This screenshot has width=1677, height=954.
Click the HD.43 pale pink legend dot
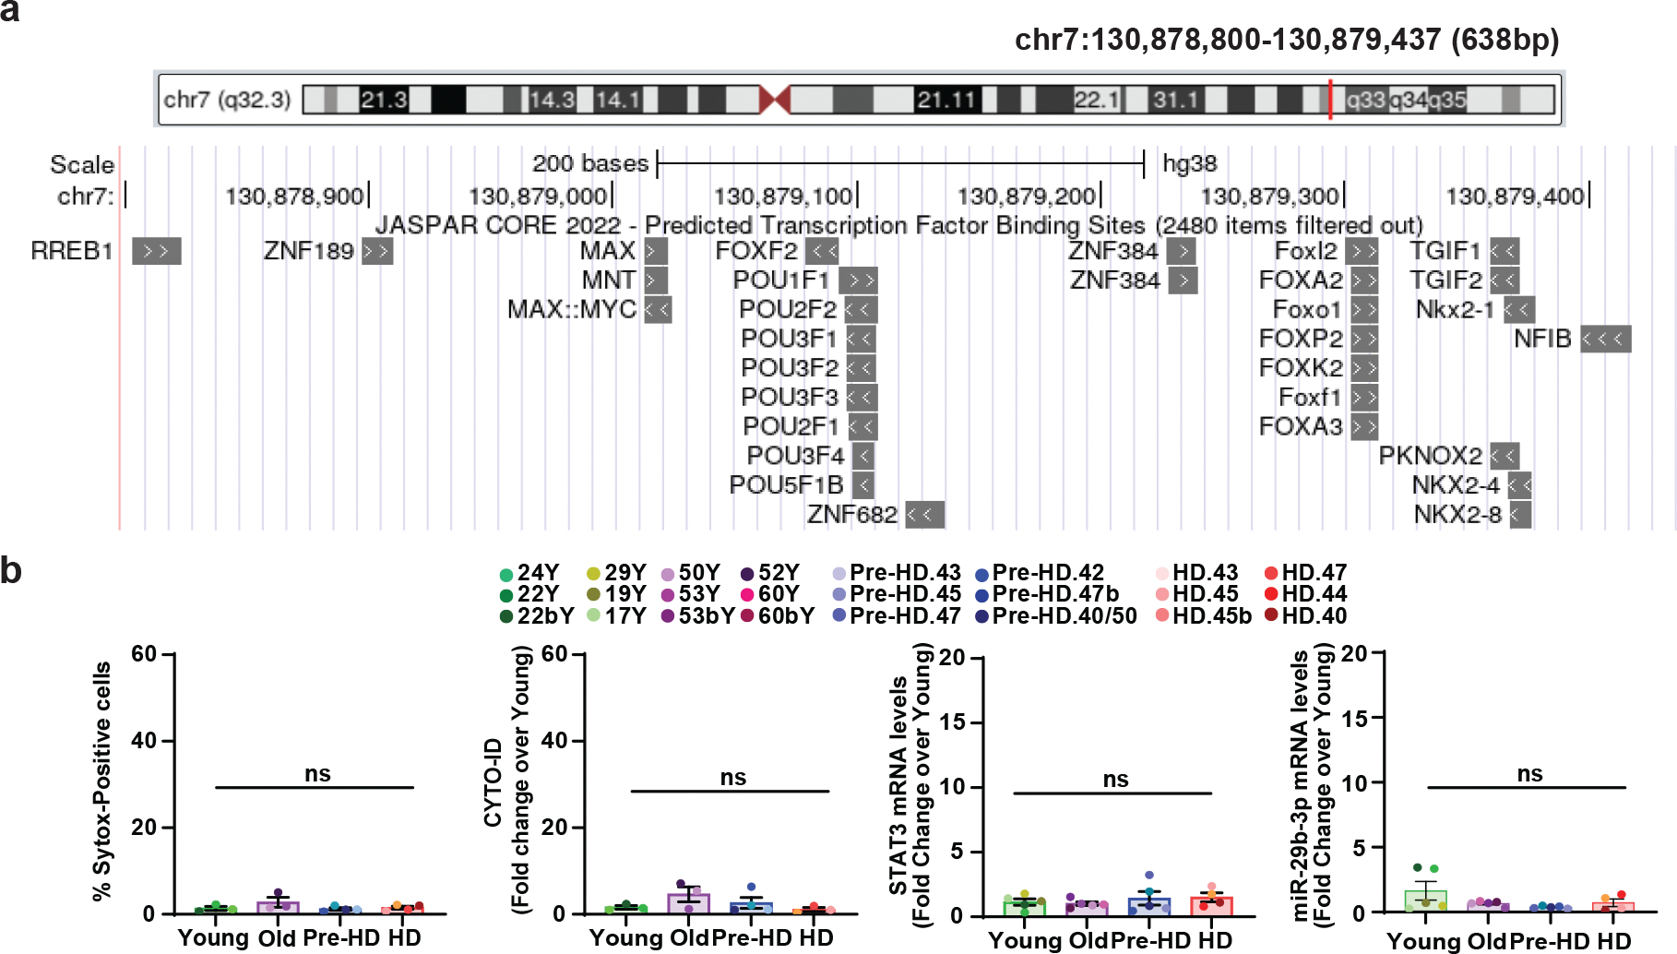tap(1162, 574)
